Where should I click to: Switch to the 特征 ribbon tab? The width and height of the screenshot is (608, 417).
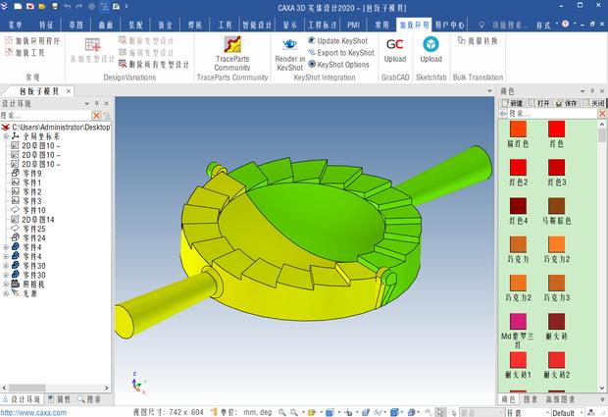[x=46, y=25]
